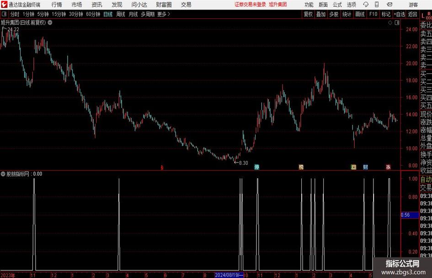Screen dimensions: 432x278
Task: Switch to 月线 monthly chart
Action: [x=133, y=14]
